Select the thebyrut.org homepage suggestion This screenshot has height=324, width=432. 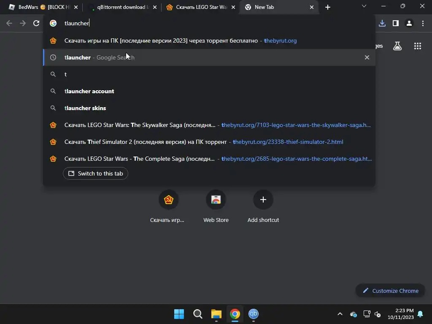pos(209,40)
